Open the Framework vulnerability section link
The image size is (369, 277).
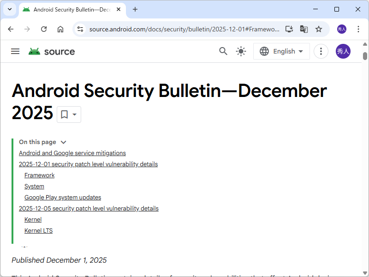click(39, 175)
